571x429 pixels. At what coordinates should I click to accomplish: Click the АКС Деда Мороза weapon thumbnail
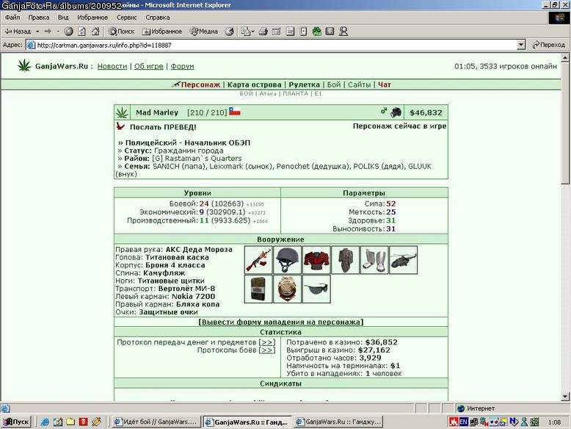(258, 260)
